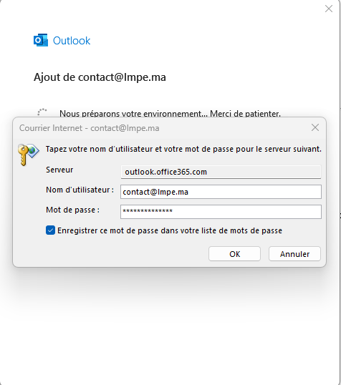Click the Enregistrer ce mot de passe label

coord(170,230)
